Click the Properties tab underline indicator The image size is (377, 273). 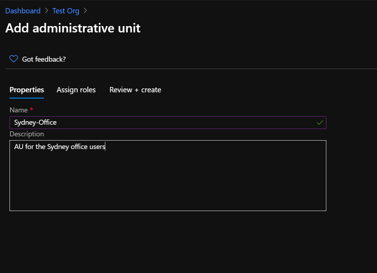tap(26, 98)
